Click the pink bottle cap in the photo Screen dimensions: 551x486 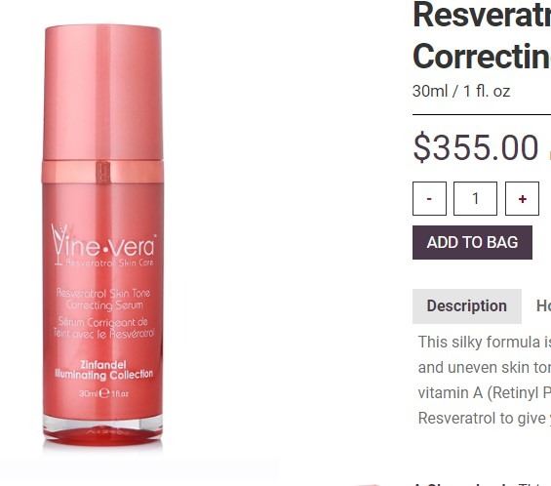click(102, 92)
